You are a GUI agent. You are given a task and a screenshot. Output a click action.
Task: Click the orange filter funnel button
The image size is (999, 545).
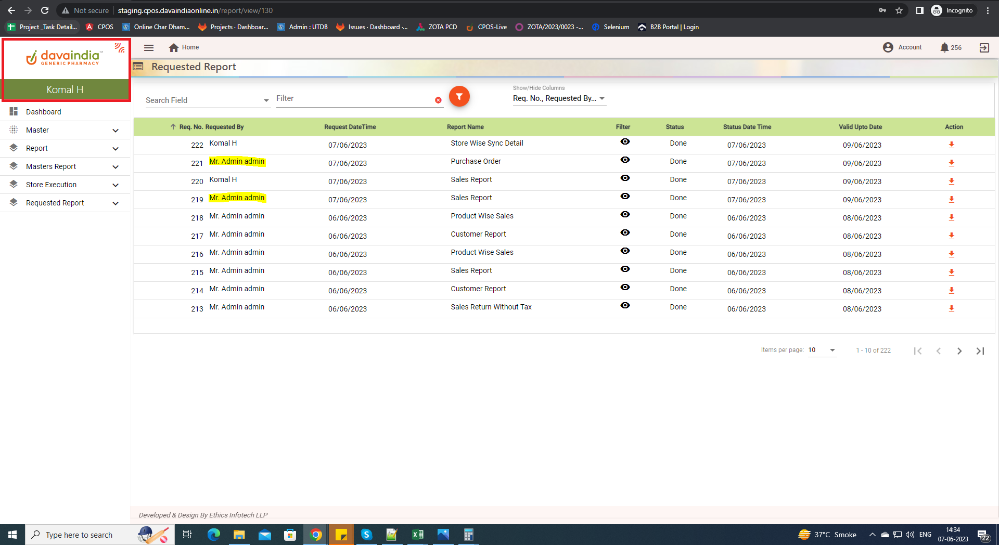point(459,97)
